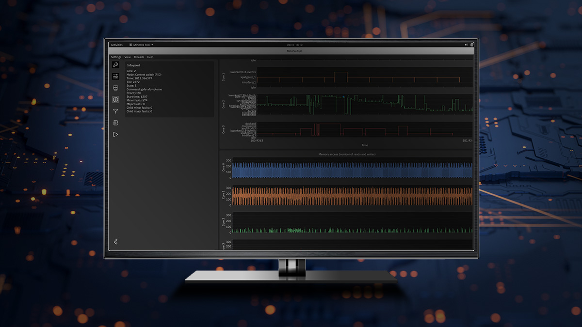Open the Minerva Tool dropdown arrow
The width and height of the screenshot is (582, 327).
[152, 44]
